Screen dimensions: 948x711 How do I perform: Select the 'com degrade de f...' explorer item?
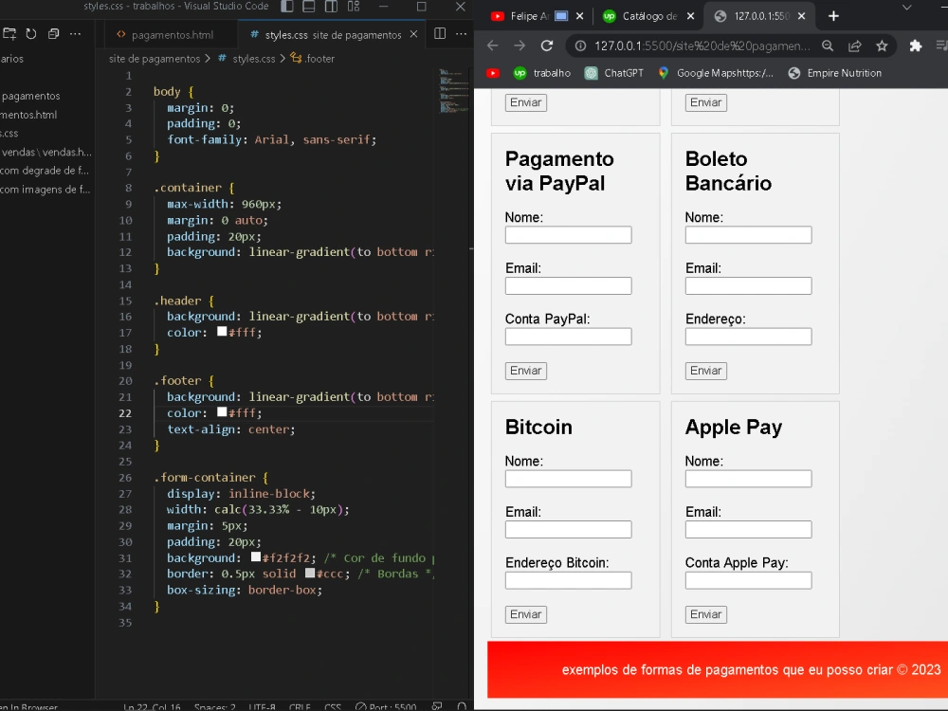click(x=45, y=171)
